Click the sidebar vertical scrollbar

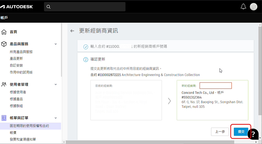(62, 50)
